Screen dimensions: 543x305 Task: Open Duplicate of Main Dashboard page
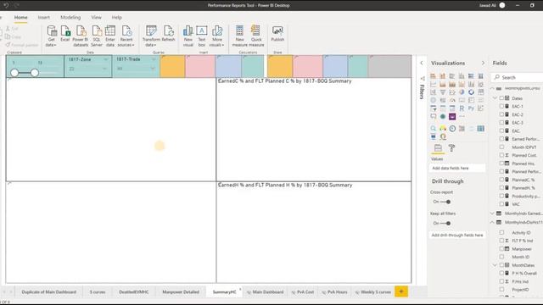49,291
